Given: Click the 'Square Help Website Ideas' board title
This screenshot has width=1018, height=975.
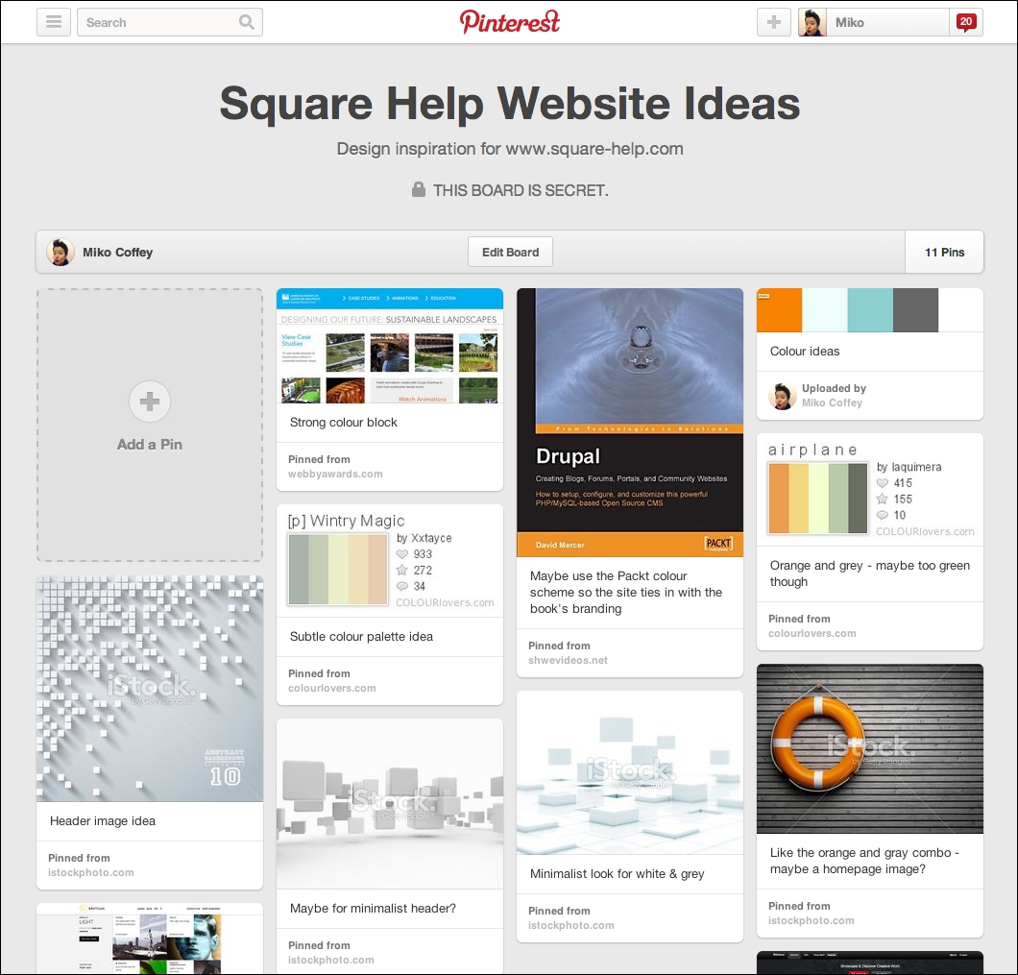Looking at the screenshot, I should 510,104.
